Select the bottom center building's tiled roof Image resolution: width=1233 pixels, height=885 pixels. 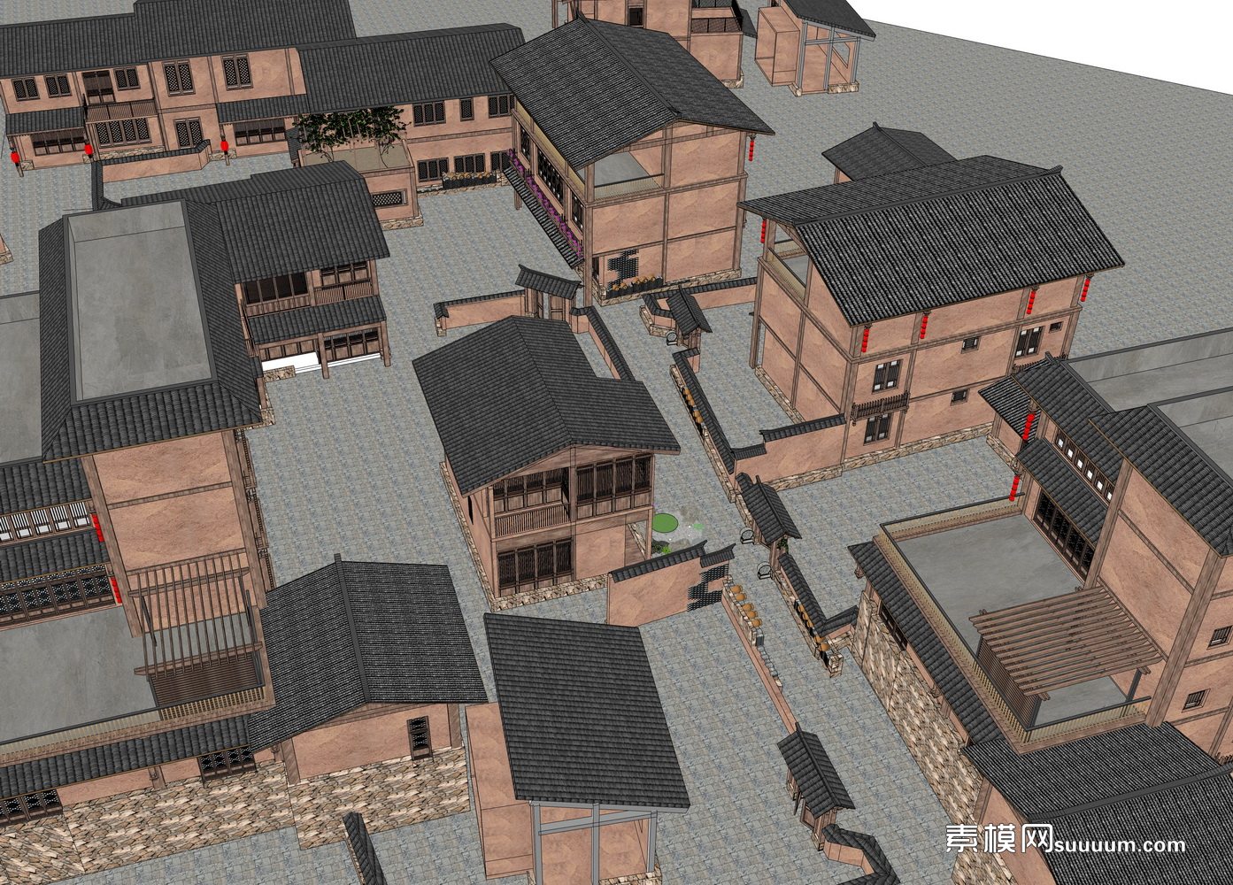(584, 708)
